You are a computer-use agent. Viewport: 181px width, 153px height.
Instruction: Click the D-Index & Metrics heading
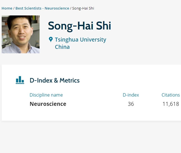[x=54, y=80]
